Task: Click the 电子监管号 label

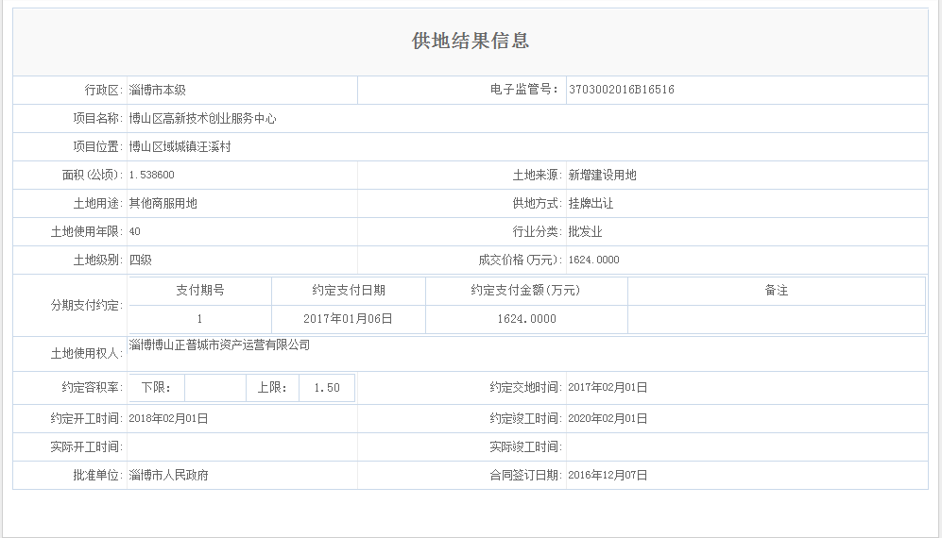Action: pyautogui.click(x=524, y=90)
